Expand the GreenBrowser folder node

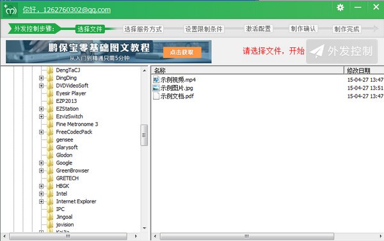pyautogui.click(x=41, y=171)
